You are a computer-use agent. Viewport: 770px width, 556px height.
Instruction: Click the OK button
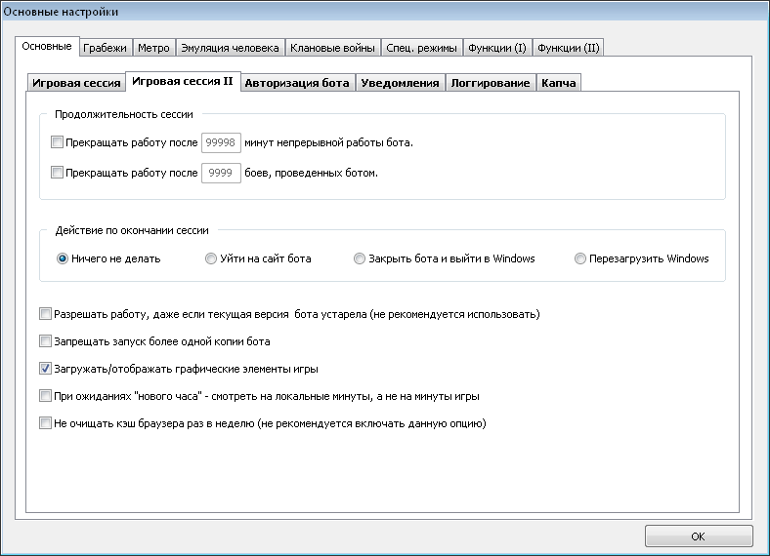pyautogui.click(x=699, y=536)
